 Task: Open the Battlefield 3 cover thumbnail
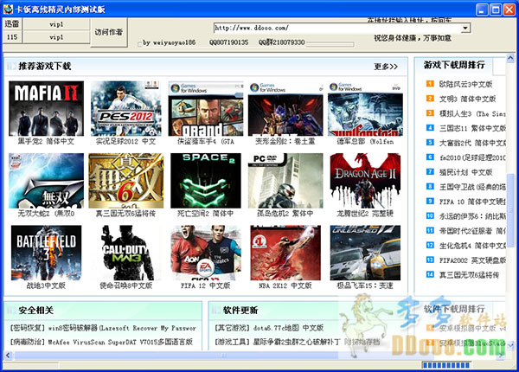coord(46,253)
